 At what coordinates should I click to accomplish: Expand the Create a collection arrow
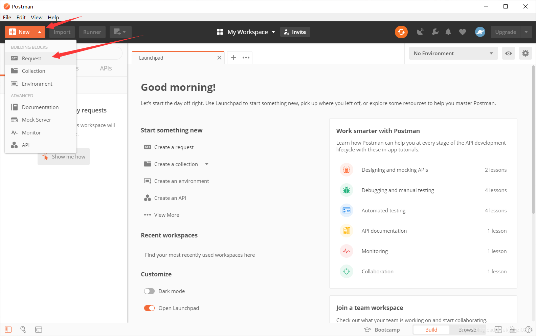pyautogui.click(x=207, y=164)
